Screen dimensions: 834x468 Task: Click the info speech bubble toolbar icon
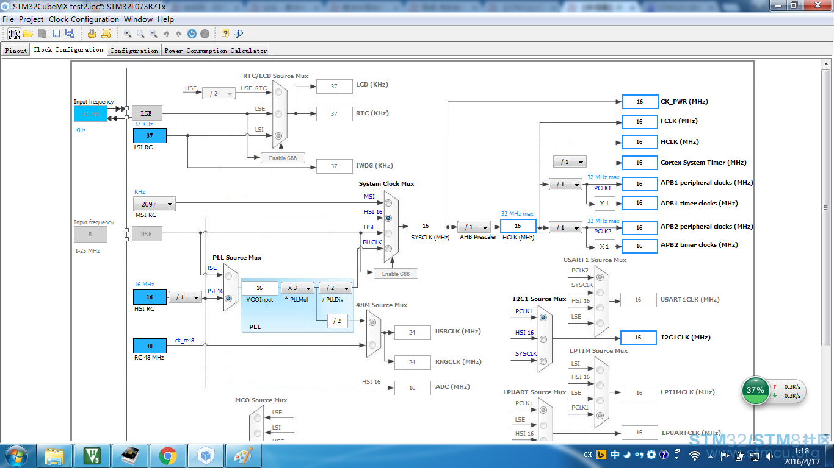239,34
